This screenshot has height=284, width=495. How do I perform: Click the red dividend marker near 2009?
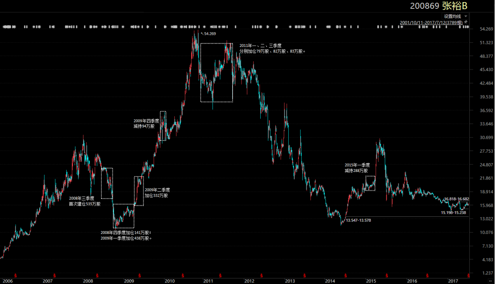tap(140, 276)
